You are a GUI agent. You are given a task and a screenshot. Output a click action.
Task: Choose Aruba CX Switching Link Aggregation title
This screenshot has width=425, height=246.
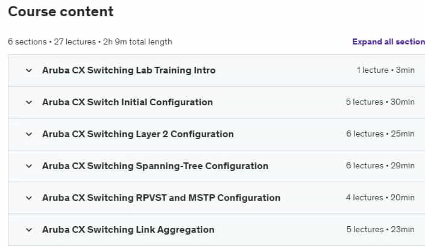[x=128, y=230]
